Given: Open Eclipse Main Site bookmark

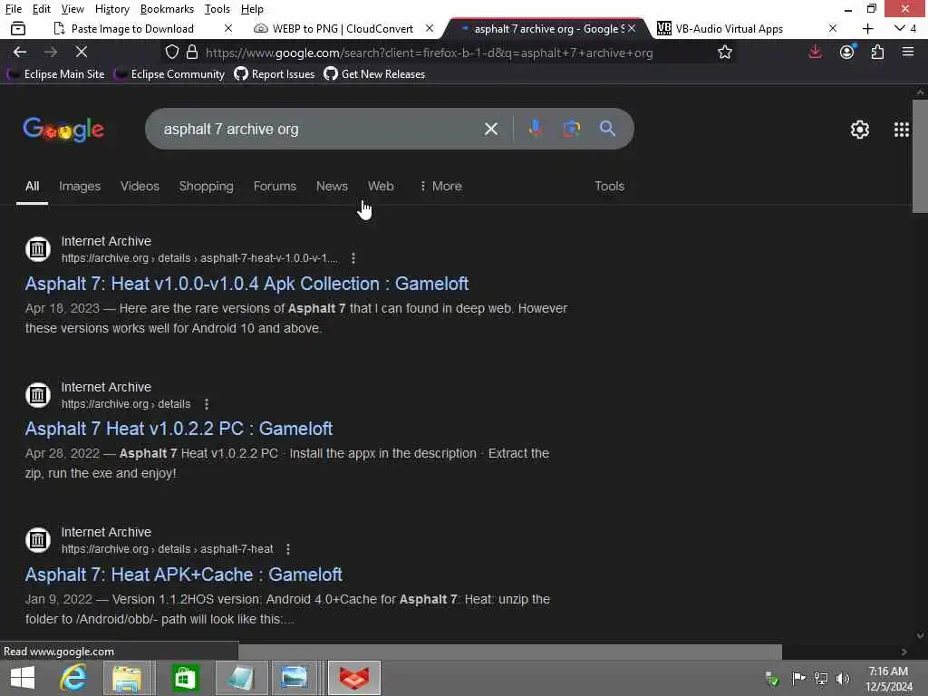Looking at the screenshot, I should (x=56, y=74).
